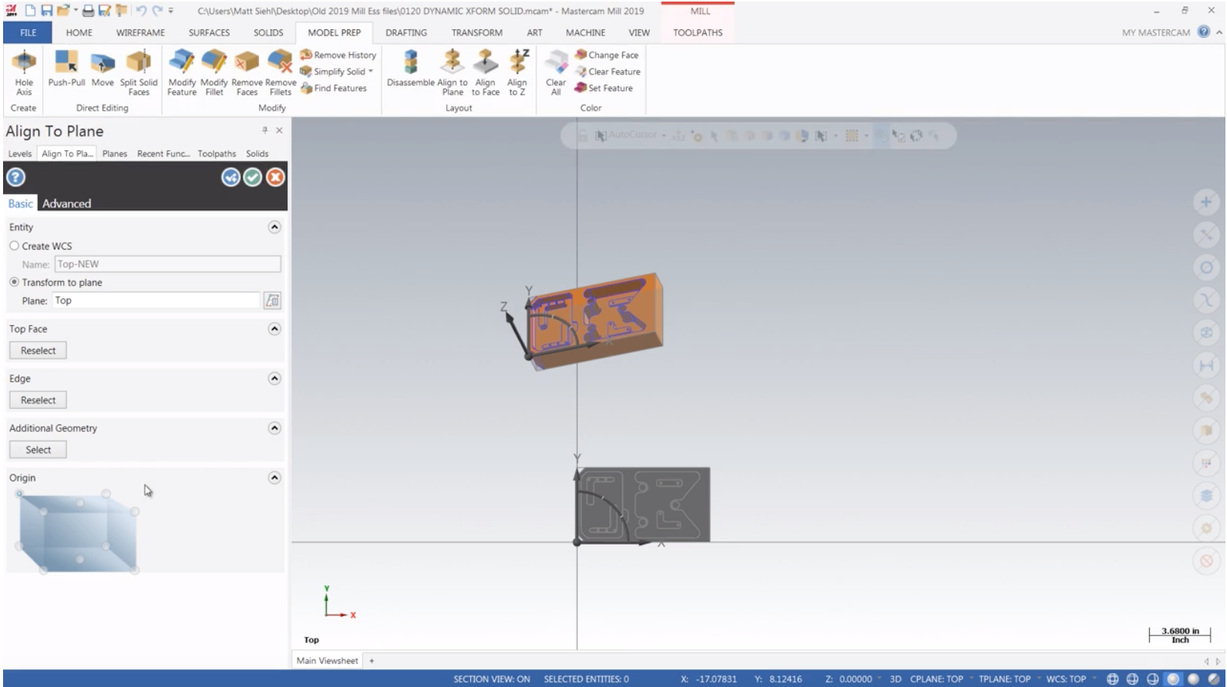
Task: Open Mastercam help question icon
Action: tap(1203, 32)
